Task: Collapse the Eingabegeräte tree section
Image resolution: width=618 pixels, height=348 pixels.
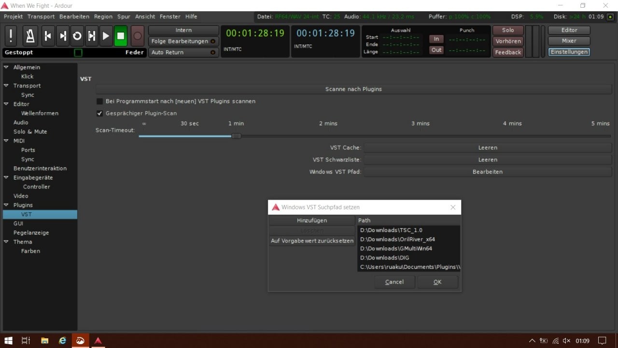Action: pyautogui.click(x=6, y=177)
